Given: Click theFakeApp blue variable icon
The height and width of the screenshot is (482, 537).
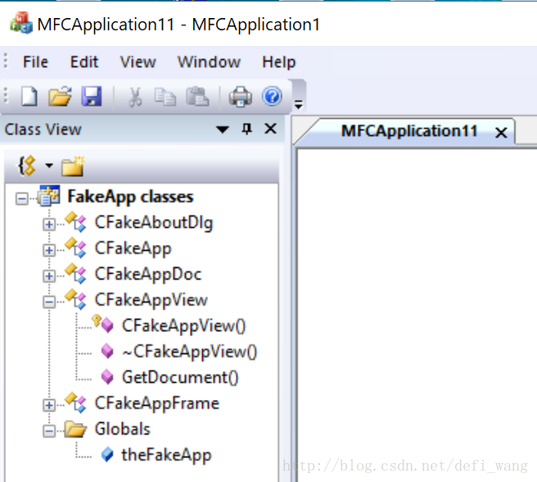Looking at the screenshot, I should [x=107, y=455].
